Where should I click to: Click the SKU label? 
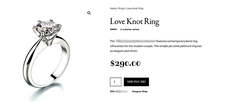(x=112, y=92)
